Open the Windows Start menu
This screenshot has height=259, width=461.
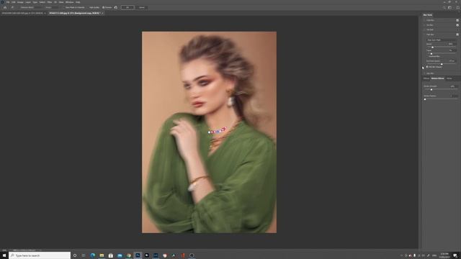coord(4,255)
